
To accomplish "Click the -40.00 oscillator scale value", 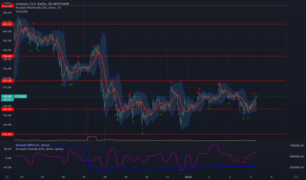I will click(x=7, y=167).
